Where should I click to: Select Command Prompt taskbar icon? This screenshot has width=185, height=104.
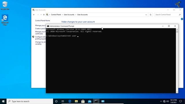(x=96, y=101)
